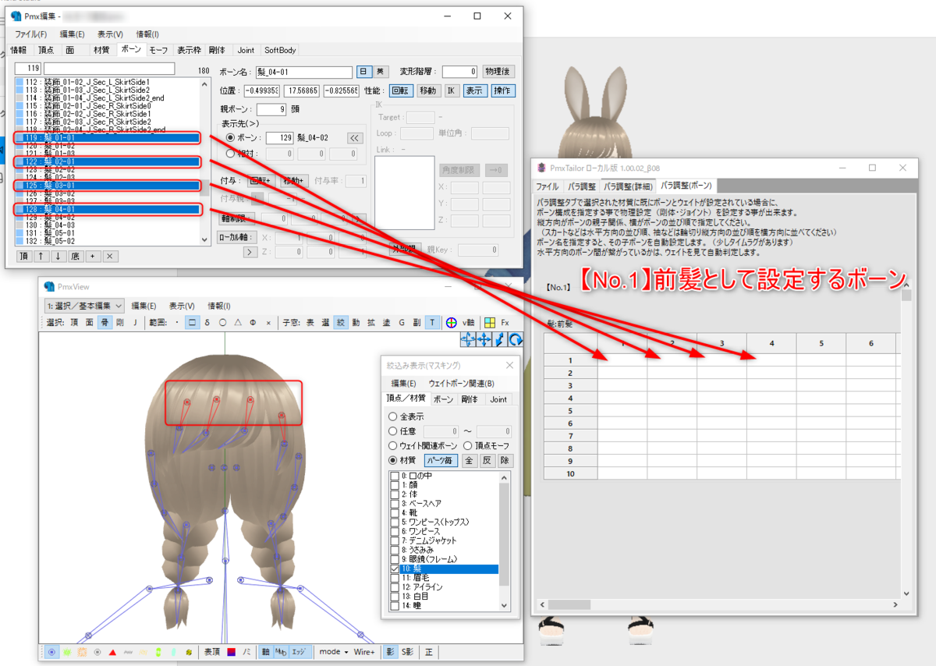Switch to the モーフ tab in Pmx編集

(158, 50)
